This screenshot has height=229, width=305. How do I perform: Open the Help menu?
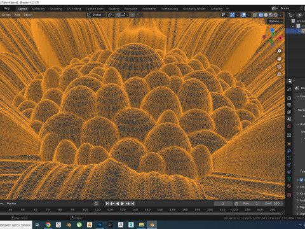tap(7, 8)
